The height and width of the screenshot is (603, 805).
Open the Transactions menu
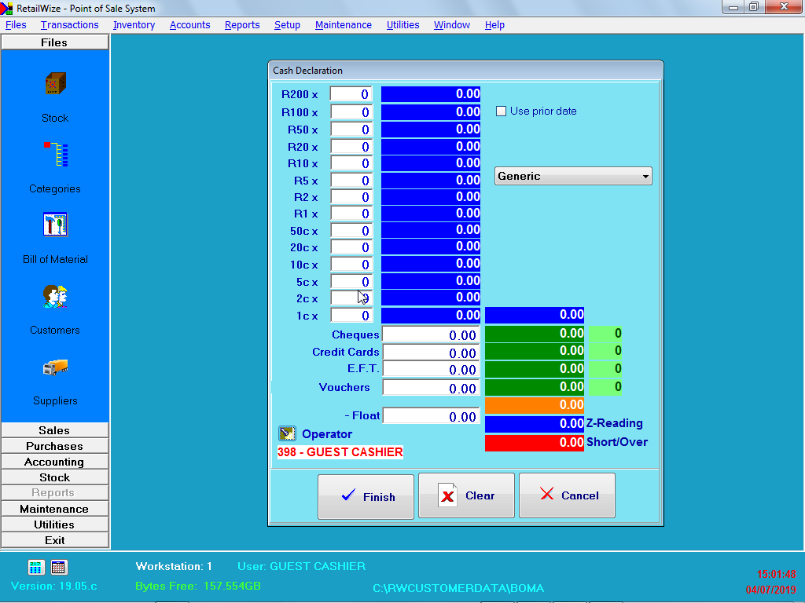click(x=69, y=25)
